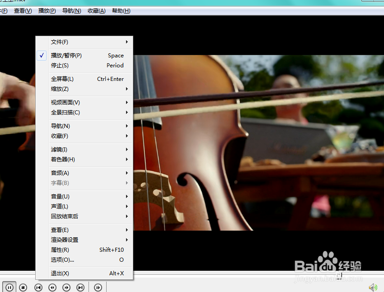Open the 帮助(H) menu in menu bar
Screen dimensions: 384x292
click(121, 11)
